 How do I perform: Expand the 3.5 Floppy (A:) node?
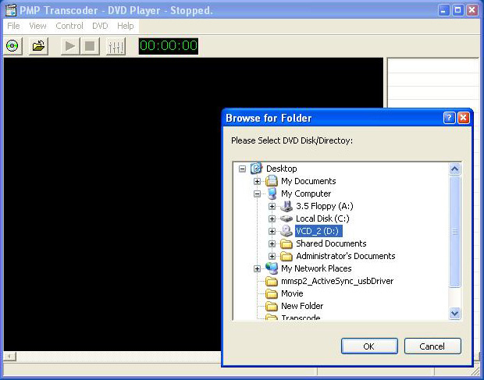[272, 206]
